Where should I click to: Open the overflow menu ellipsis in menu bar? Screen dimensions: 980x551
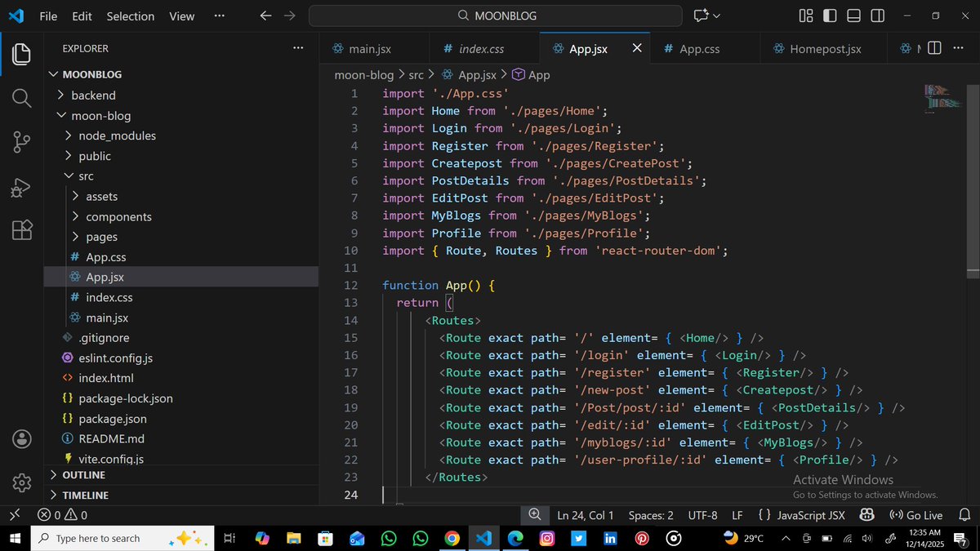click(x=219, y=16)
